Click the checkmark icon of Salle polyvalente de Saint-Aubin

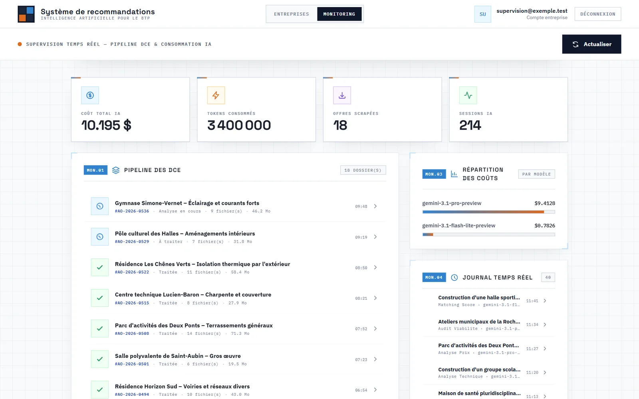(x=100, y=359)
